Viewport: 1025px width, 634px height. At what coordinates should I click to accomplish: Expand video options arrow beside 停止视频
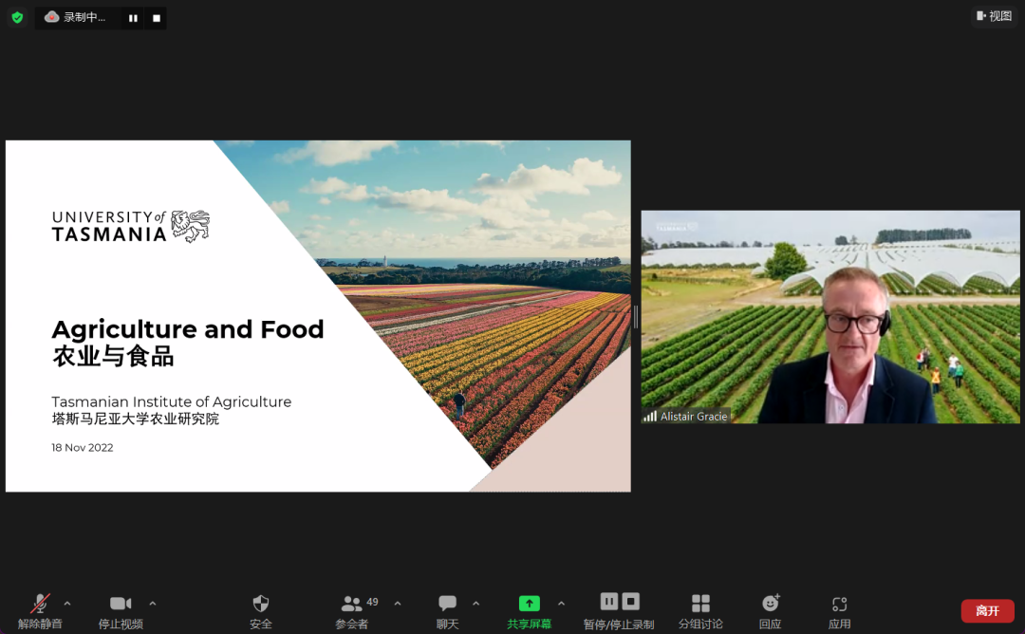pos(153,603)
